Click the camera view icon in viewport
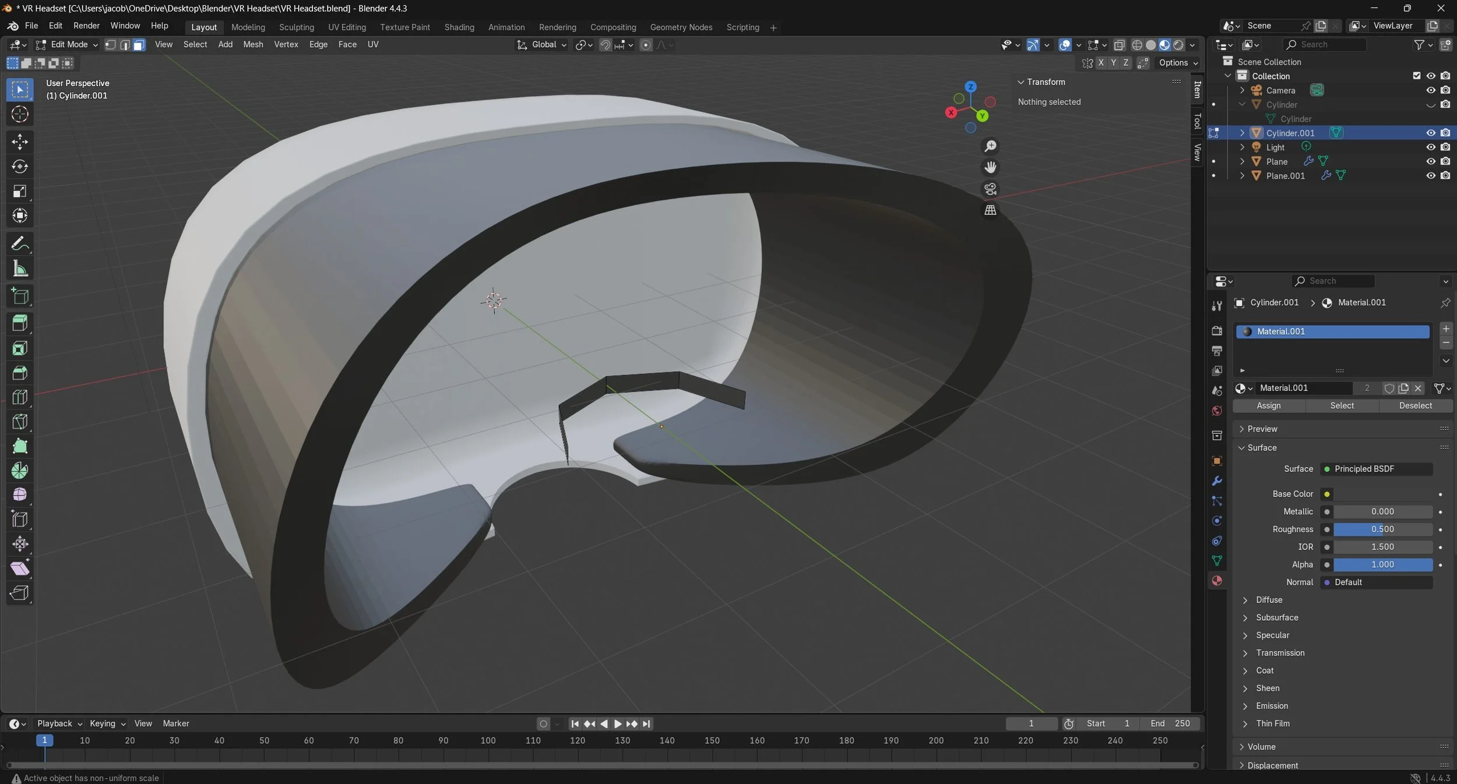Viewport: 1457px width, 784px height. [990, 189]
